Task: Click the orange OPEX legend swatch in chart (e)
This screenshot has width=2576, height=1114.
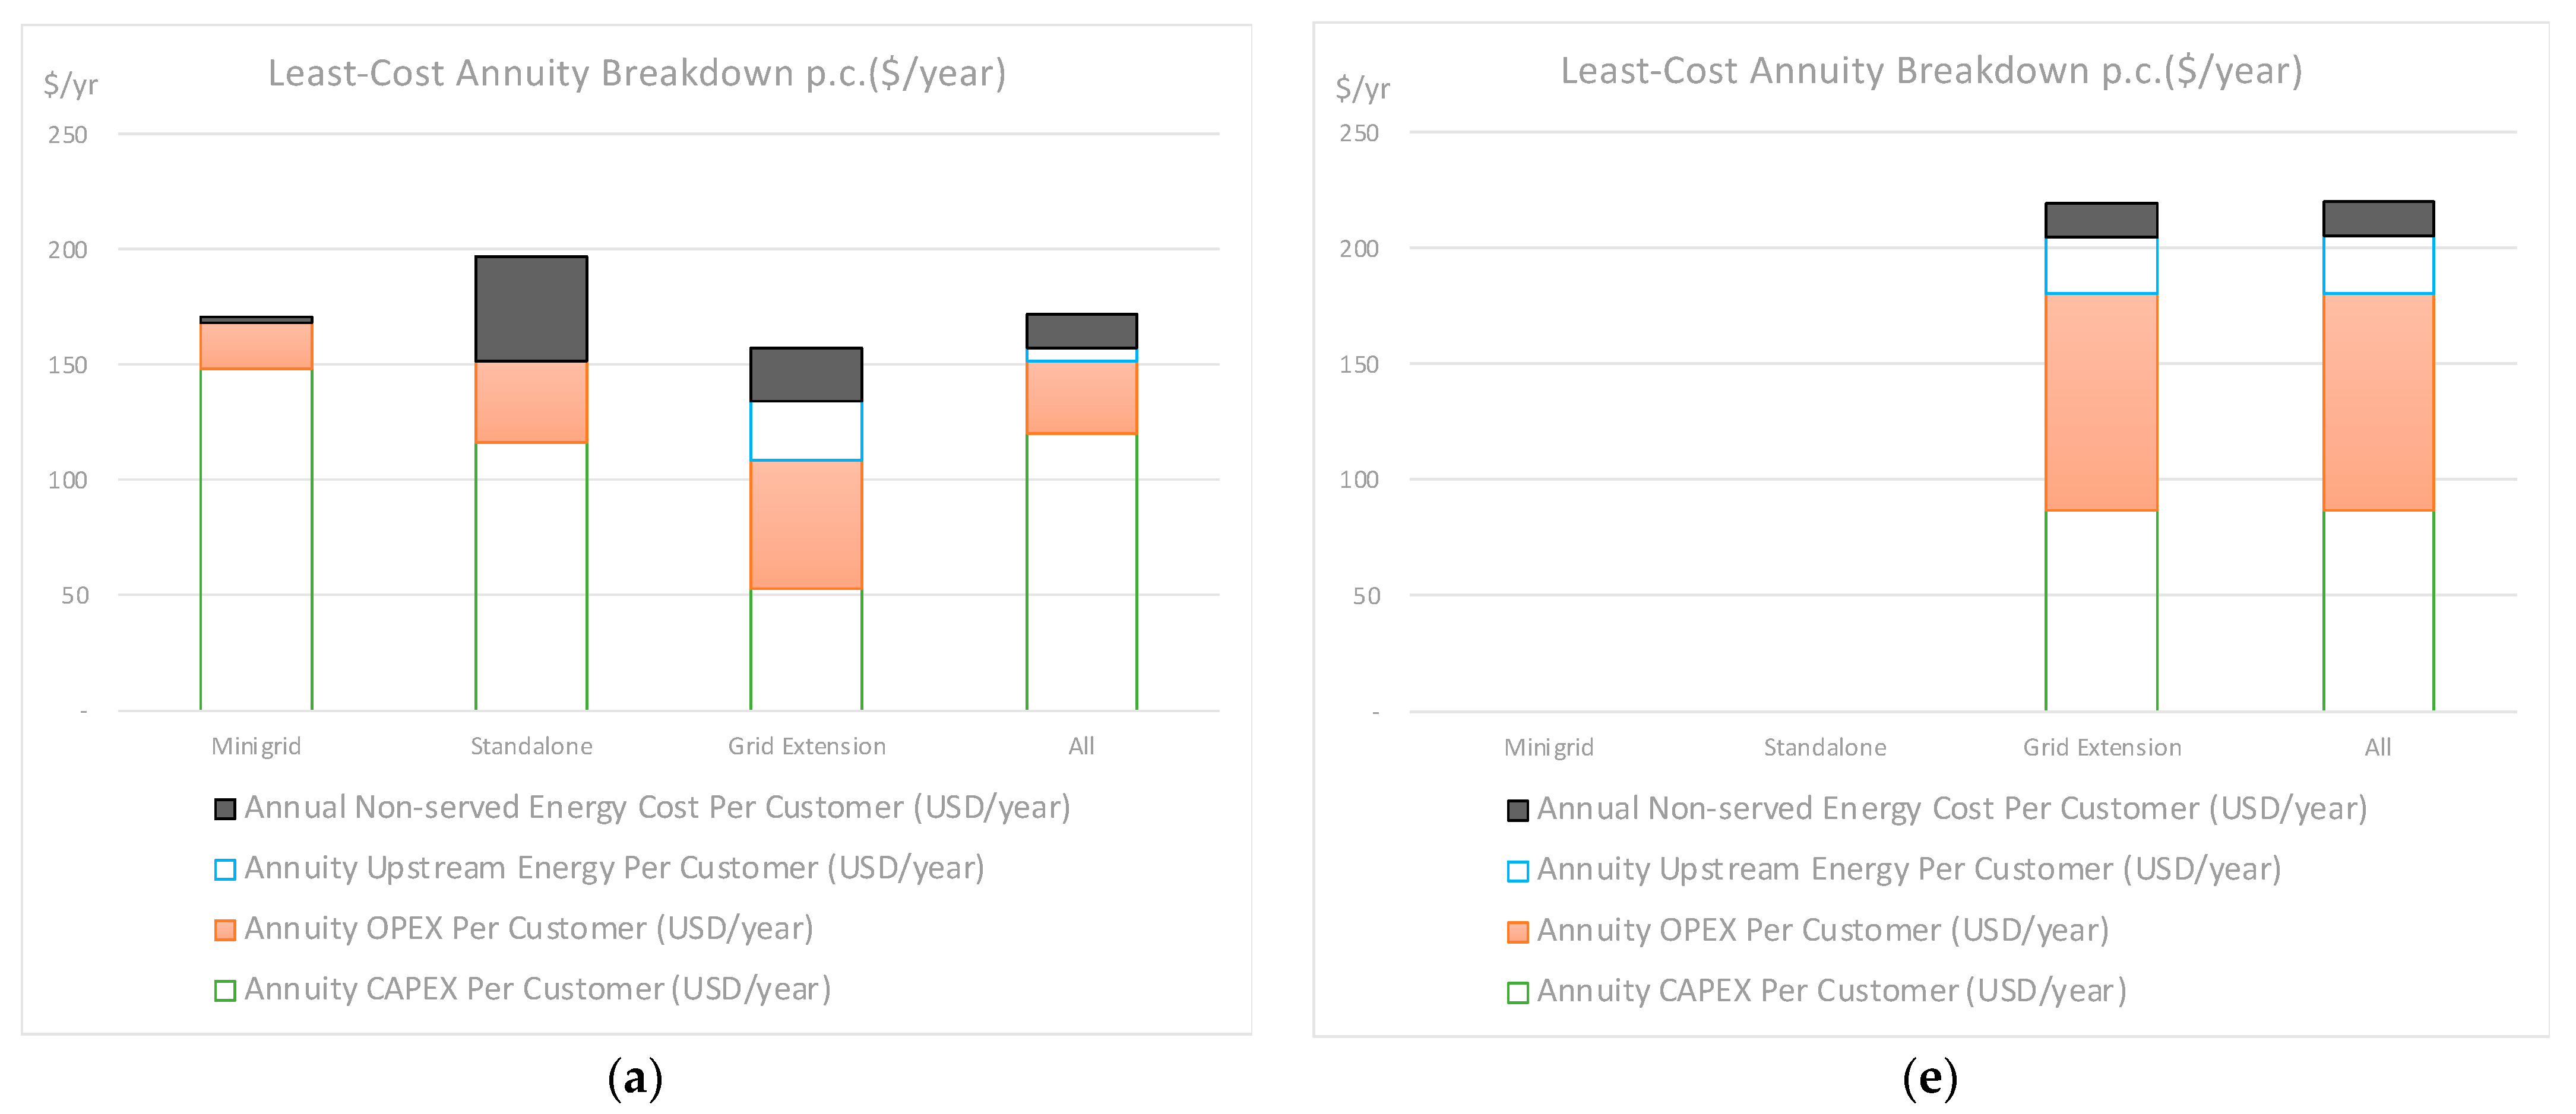Action: coord(1517,932)
